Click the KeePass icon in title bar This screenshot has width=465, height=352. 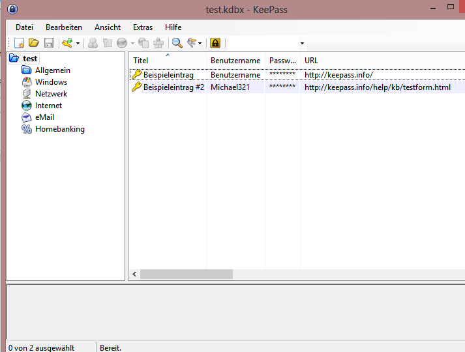click(12, 8)
